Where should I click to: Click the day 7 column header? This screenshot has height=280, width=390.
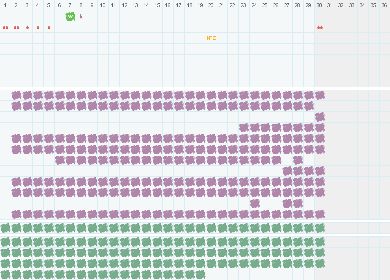point(70,5)
